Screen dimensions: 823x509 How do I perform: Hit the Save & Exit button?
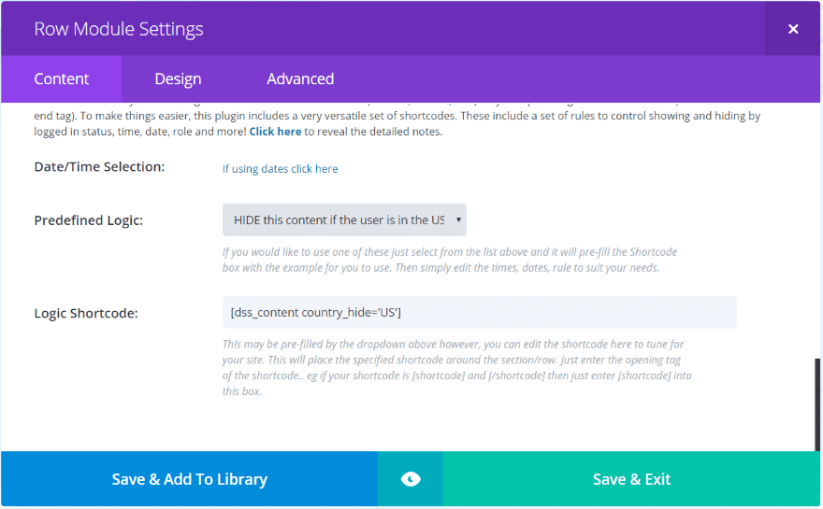(632, 479)
